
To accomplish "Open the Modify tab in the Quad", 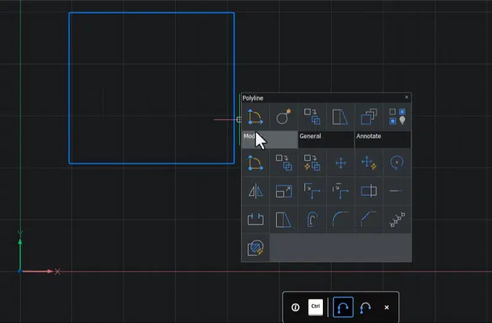I will pos(269,139).
